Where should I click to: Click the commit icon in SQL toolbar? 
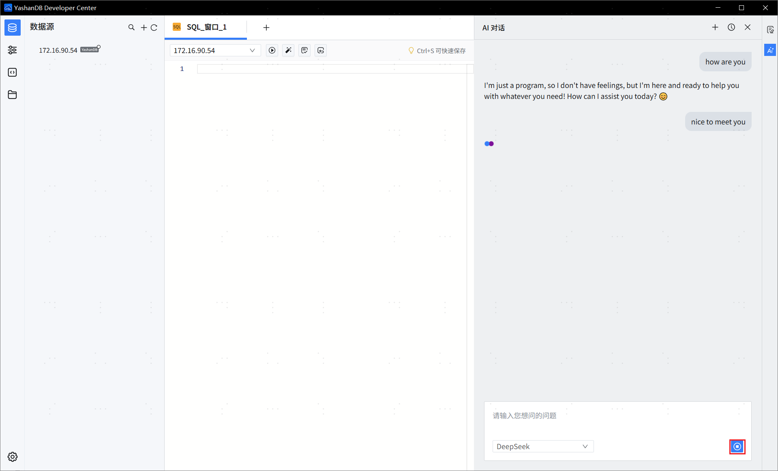point(304,50)
